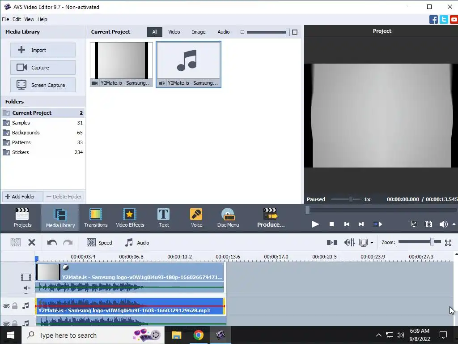Undo the last action

(x=52, y=242)
